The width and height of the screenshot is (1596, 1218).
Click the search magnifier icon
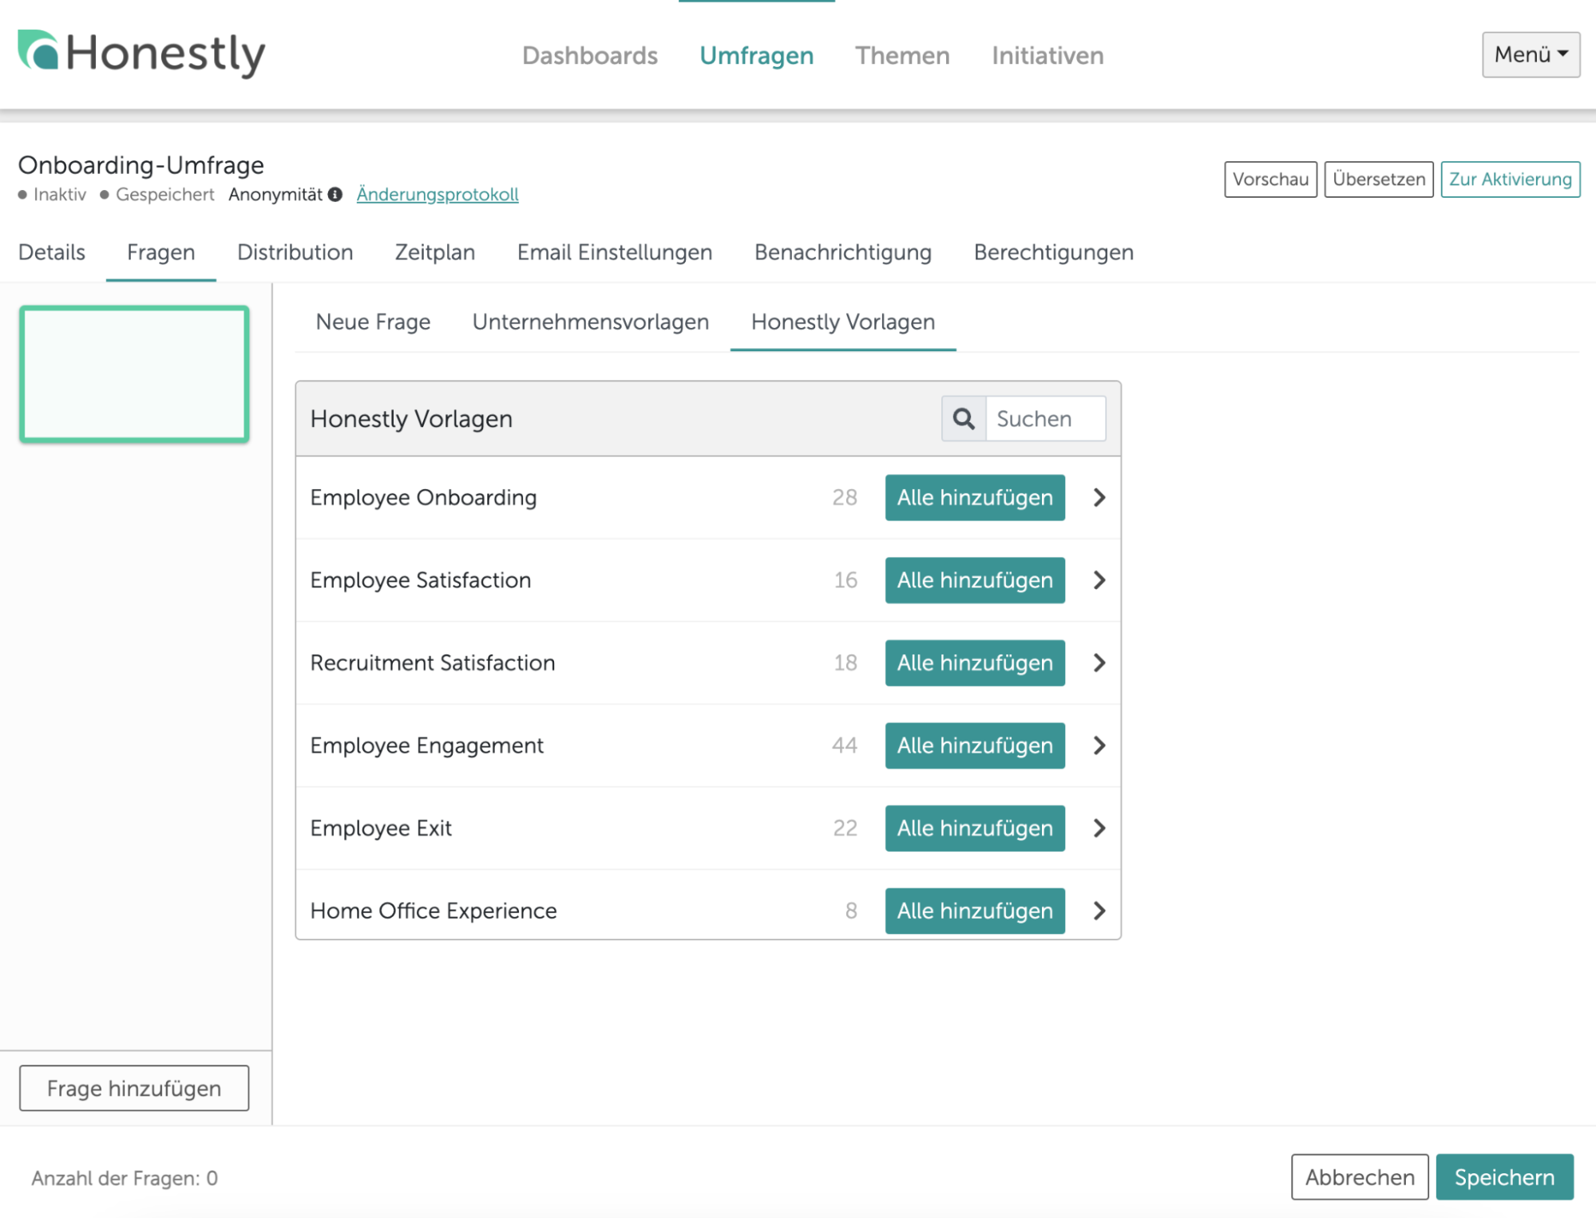(x=964, y=418)
